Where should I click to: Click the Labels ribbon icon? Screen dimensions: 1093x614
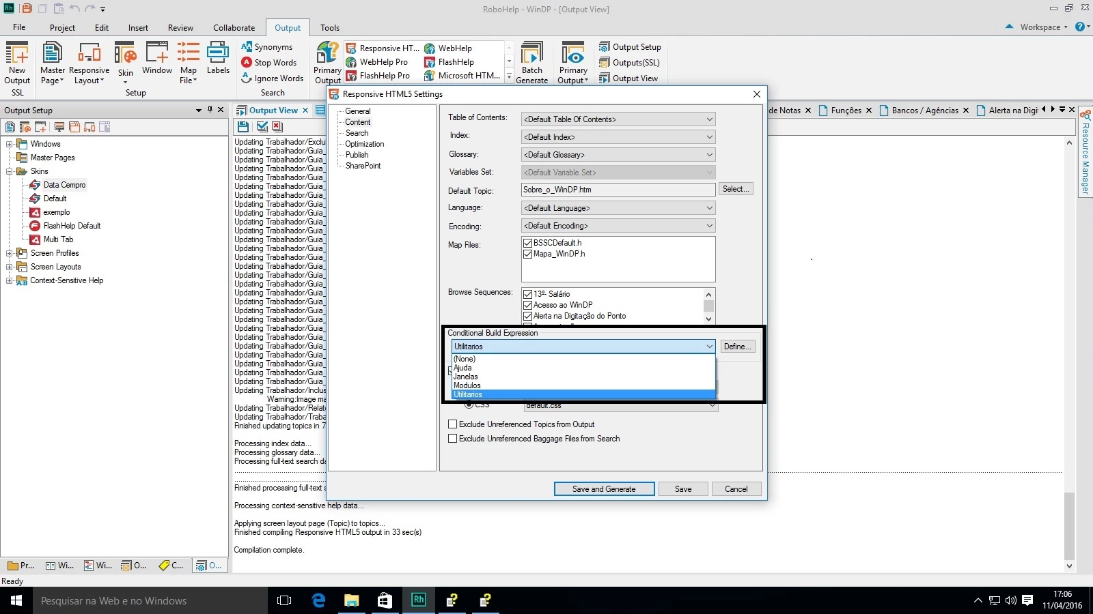218,59
